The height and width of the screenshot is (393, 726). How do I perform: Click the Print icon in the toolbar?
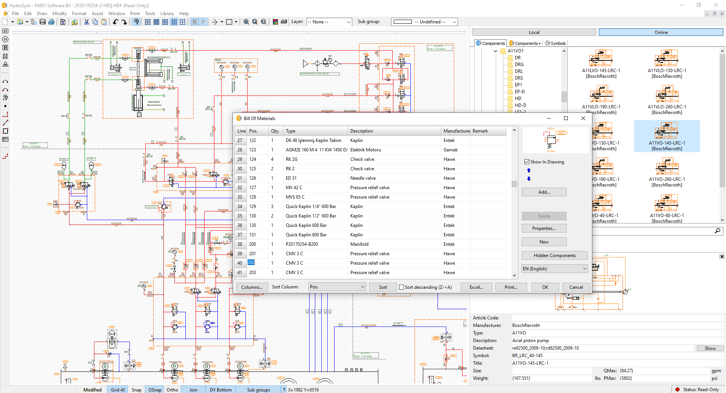click(x=51, y=22)
